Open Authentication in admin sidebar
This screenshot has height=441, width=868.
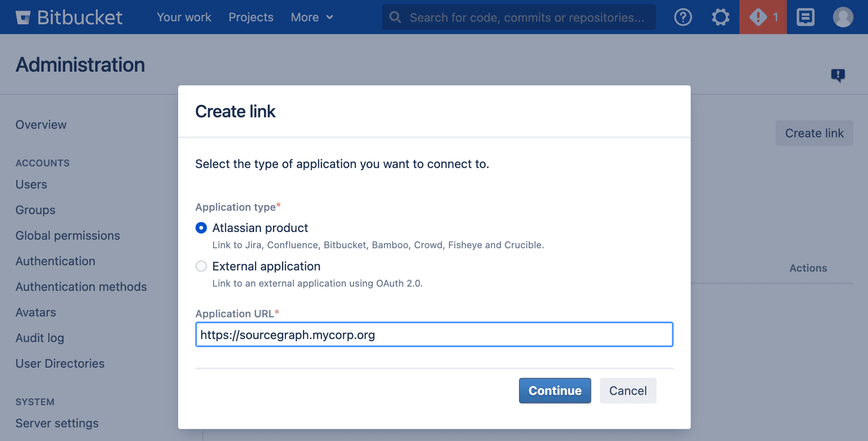click(x=56, y=261)
